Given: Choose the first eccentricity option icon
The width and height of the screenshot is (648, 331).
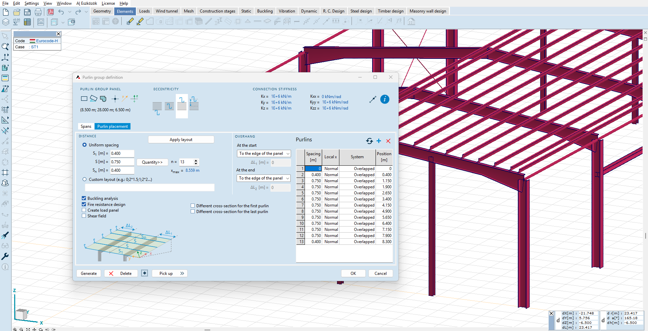Looking at the screenshot, I should 157,108.
